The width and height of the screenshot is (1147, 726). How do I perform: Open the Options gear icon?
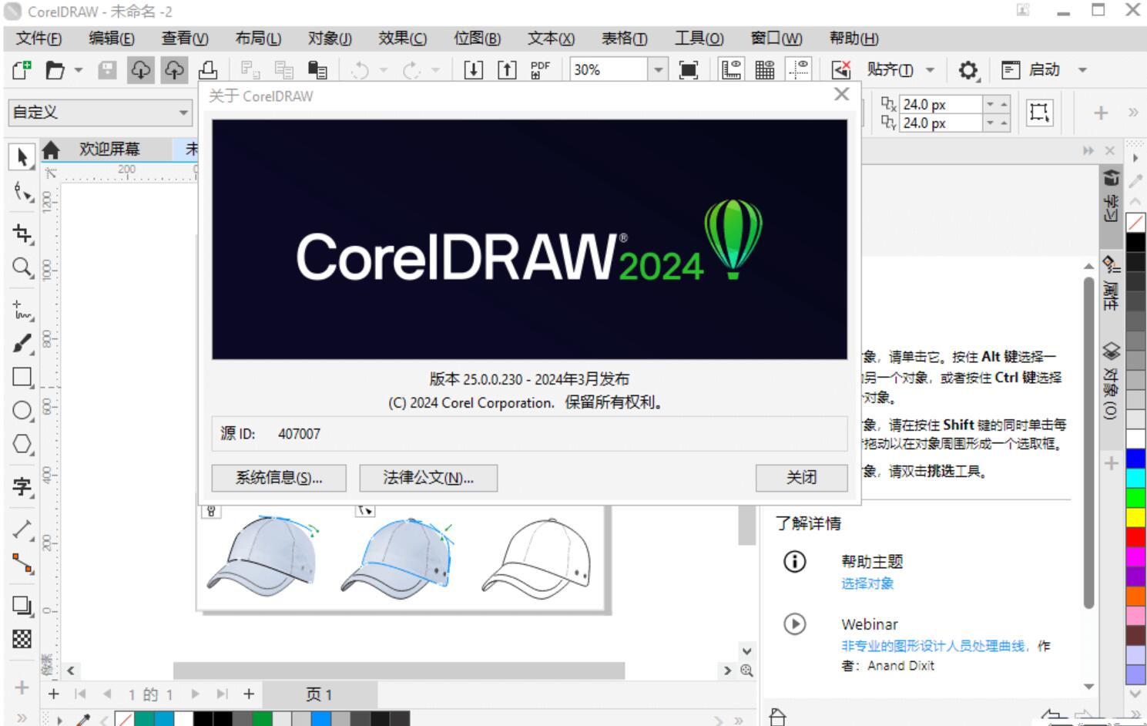(968, 70)
